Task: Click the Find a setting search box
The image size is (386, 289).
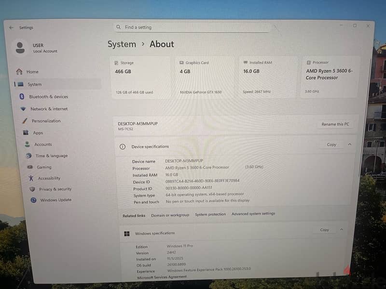Action: point(193,27)
